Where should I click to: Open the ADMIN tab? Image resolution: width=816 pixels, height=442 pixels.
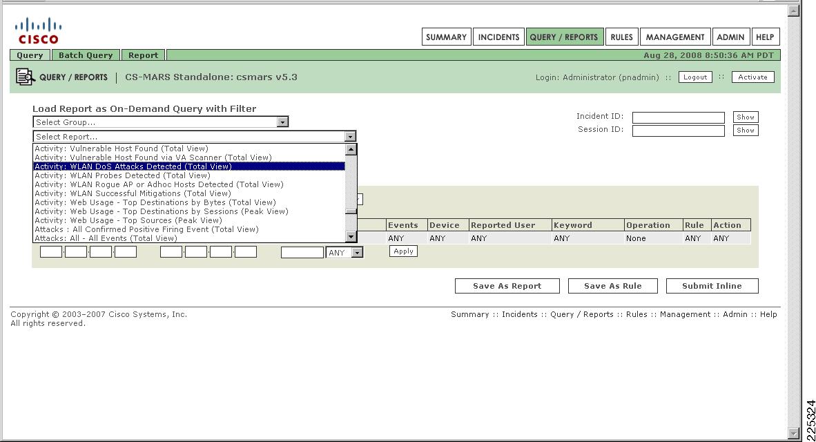(730, 37)
